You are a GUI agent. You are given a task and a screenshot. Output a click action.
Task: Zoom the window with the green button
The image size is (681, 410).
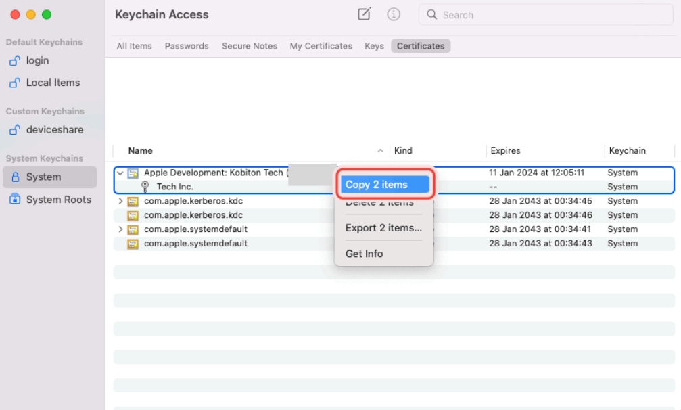coord(47,14)
